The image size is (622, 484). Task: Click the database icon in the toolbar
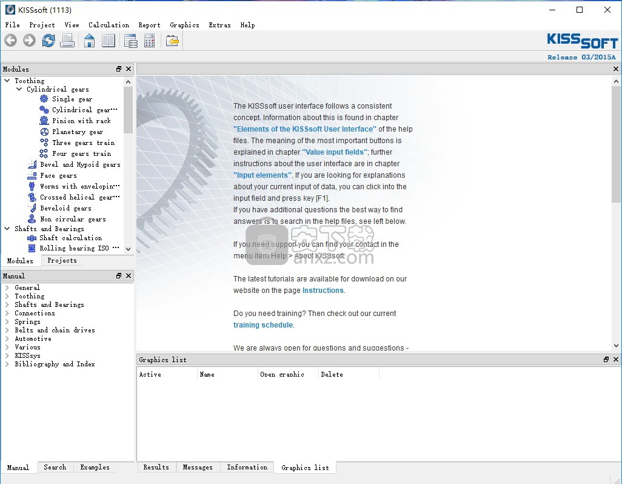(x=130, y=41)
